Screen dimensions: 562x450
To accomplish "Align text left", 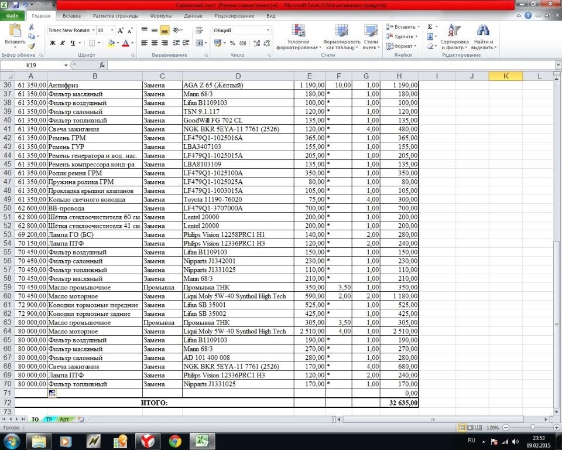I will pyautogui.click(x=145, y=43).
